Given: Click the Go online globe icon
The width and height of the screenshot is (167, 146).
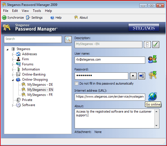Looking at the screenshot, I should point(152,96).
